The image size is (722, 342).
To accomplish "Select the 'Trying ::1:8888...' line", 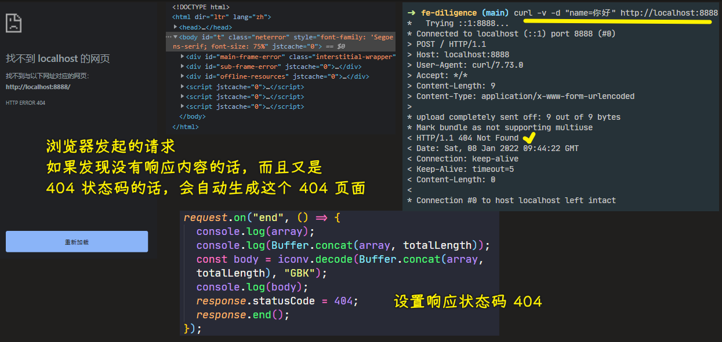I will (x=467, y=23).
